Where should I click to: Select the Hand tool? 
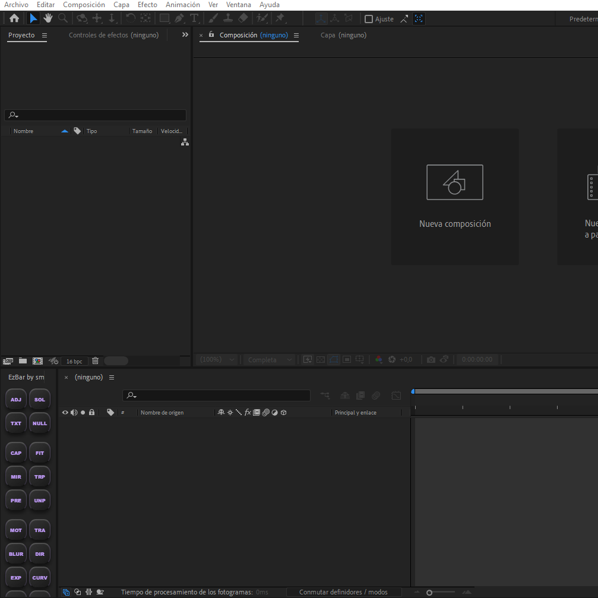tap(48, 18)
